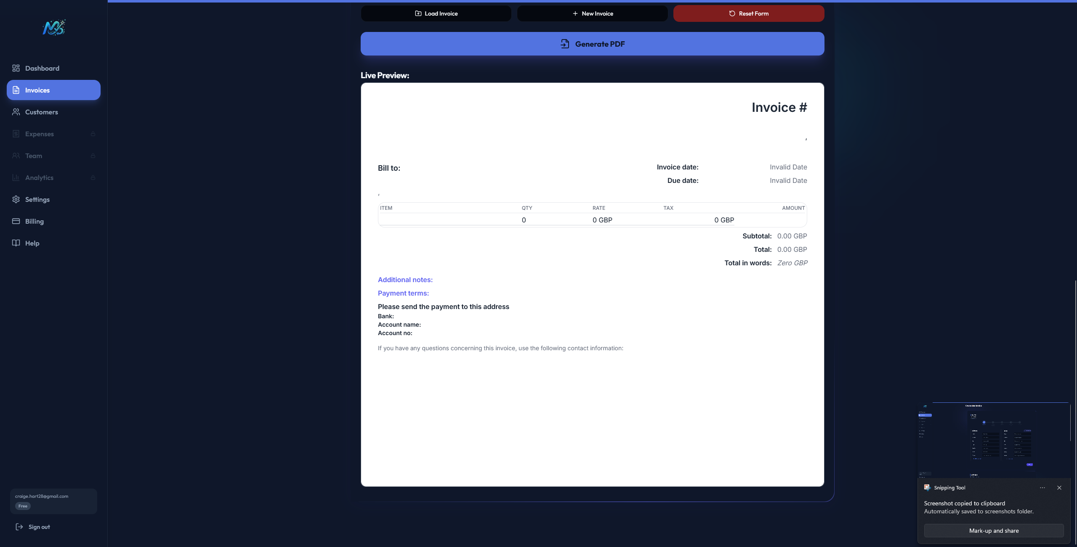Viewport: 1077px width, 547px height.
Task: Open the locked Team menu item
Action: click(34, 156)
